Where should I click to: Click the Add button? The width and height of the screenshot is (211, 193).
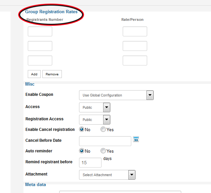(34, 74)
